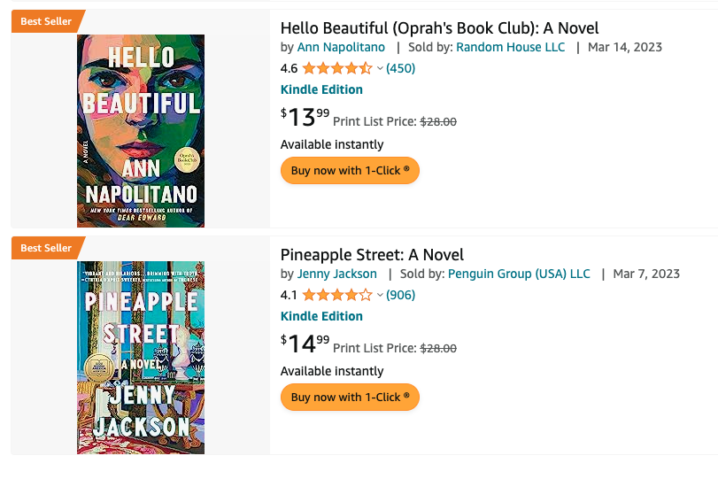718x479 pixels.
Task: Visit author Ann Napolitano link
Action: [x=341, y=47]
